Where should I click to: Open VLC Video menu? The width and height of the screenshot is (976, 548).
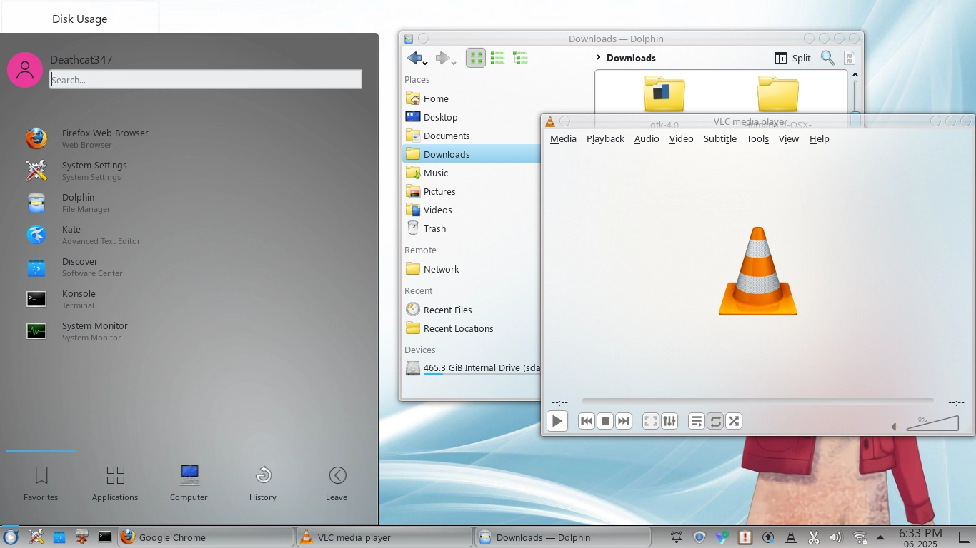[681, 138]
